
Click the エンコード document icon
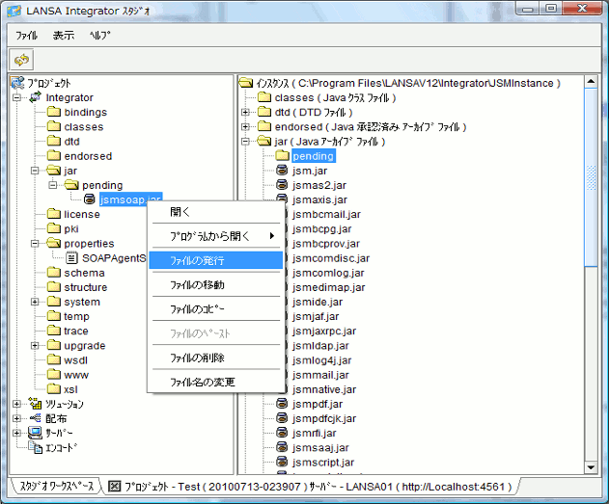point(36,447)
